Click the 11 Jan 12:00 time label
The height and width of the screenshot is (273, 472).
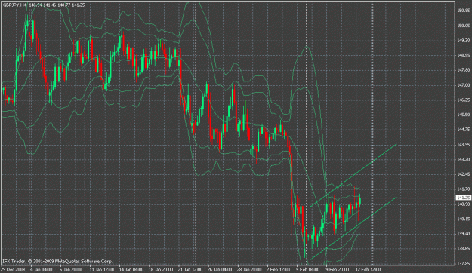pos(101,270)
